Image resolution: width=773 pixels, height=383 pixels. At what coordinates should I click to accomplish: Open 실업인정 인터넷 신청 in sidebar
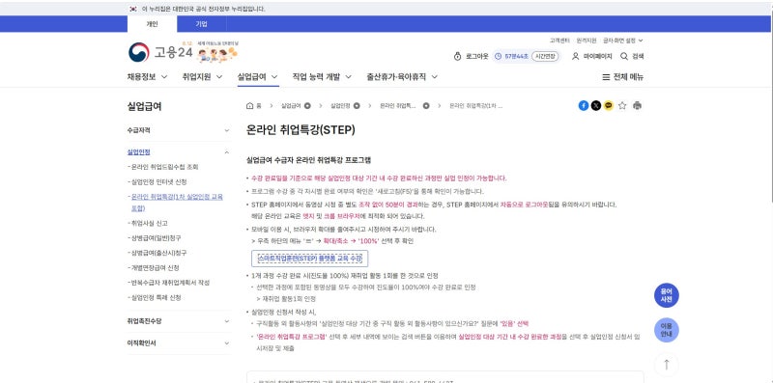157,182
